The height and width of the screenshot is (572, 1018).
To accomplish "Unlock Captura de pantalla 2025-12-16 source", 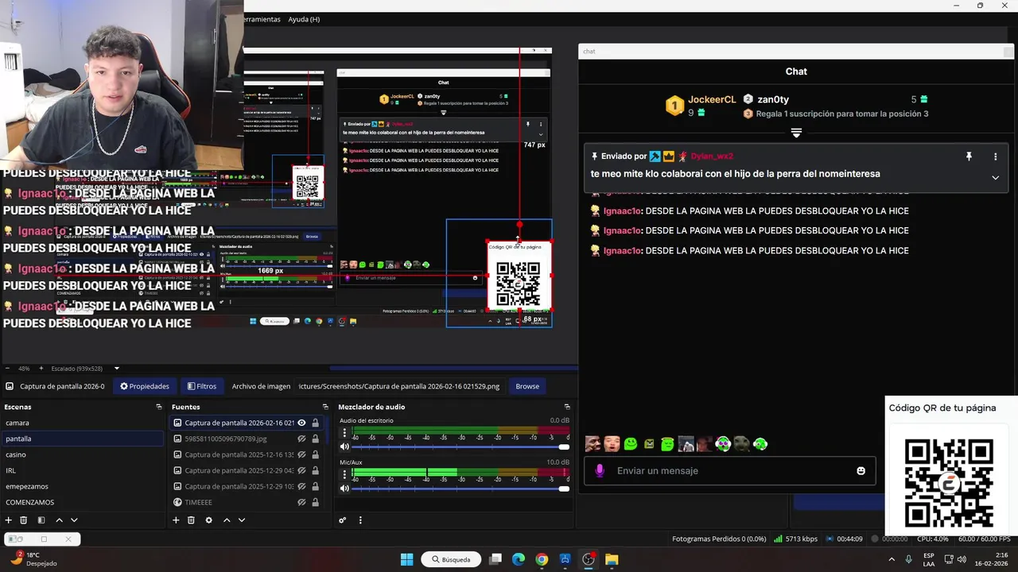I will pyautogui.click(x=315, y=454).
